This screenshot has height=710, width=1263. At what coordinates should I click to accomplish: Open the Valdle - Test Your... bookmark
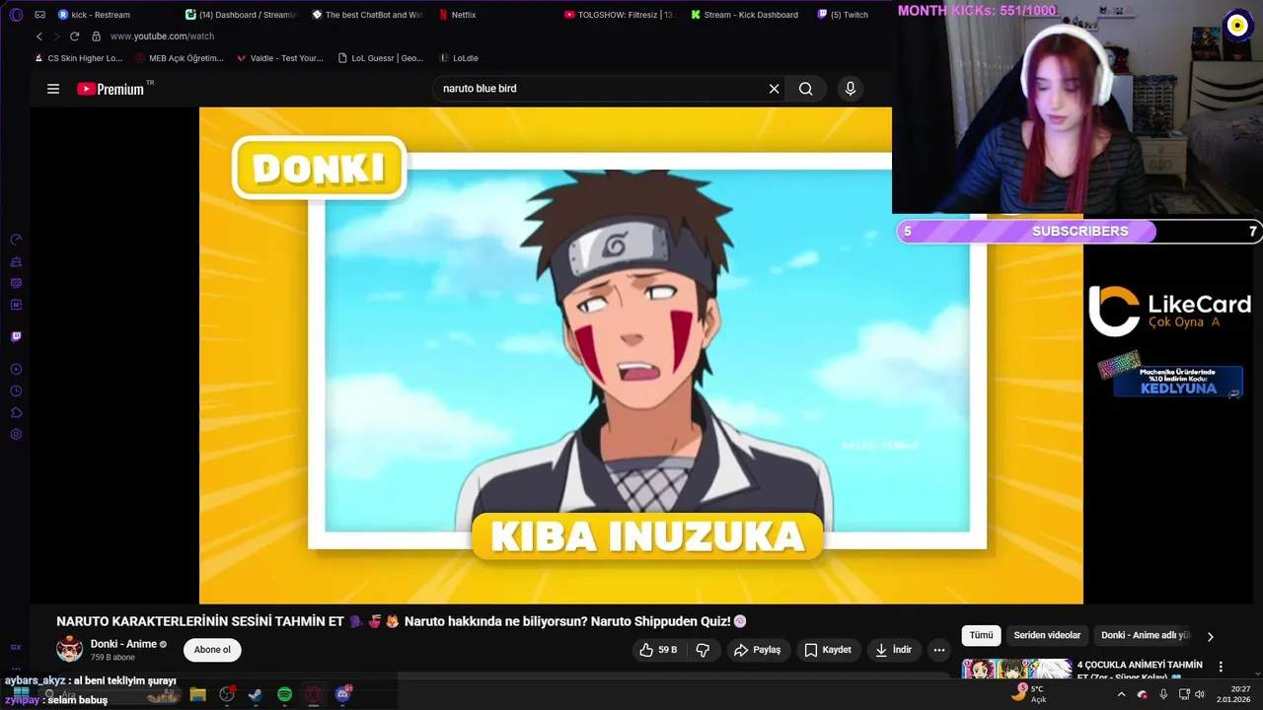pos(279,58)
